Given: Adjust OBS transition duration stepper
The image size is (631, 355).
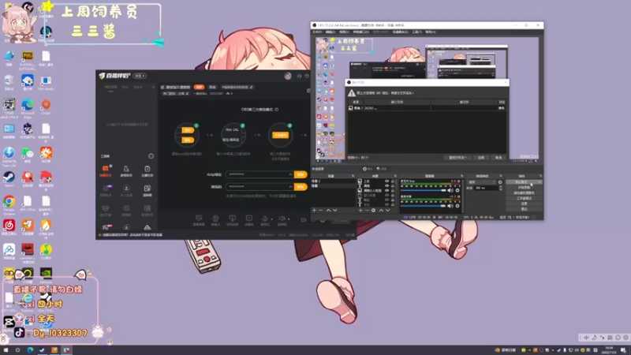Looking at the screenshot, I should click(500, 188).
